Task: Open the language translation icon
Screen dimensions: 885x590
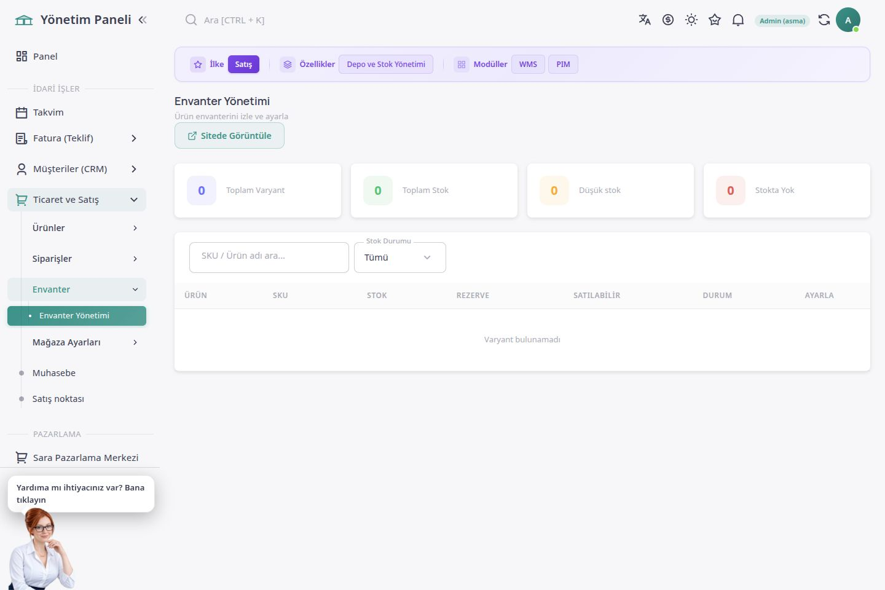Action: 645,20
